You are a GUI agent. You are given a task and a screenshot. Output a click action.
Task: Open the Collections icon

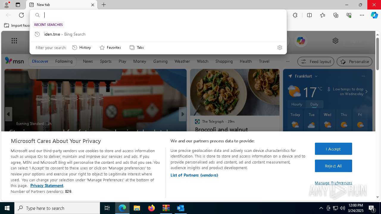pyautogui.click(x=336, y=15)
